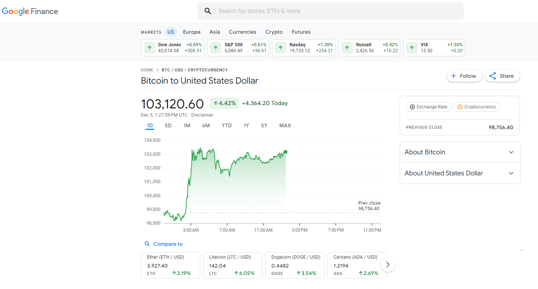Click the VIX up-arrow icon
This screenshot has width=538, height=289.
point(412,48)
